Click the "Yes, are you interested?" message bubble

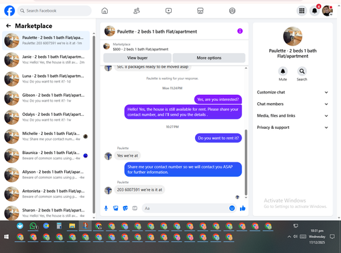[218, 100]
